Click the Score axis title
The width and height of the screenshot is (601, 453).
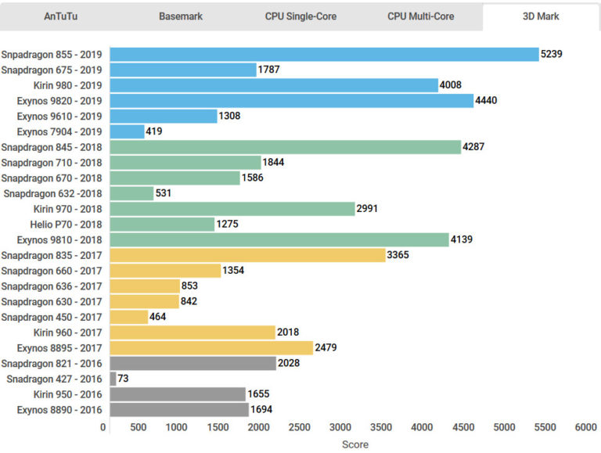(x=354, y=444)
